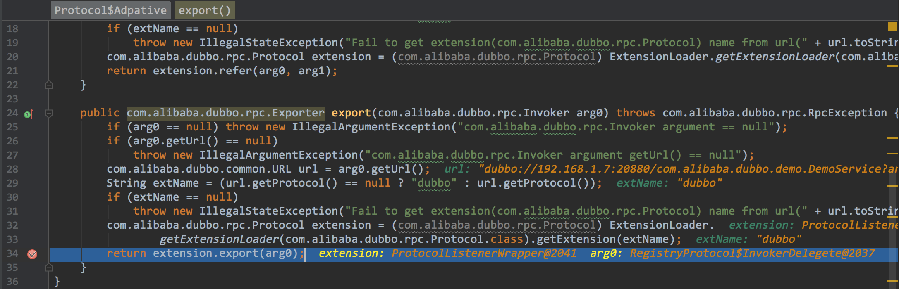Image resolution: width=899 pixels, height=289 pixels.
Task: Click line number 18 in gutter
Action: [x=12, y=29]
